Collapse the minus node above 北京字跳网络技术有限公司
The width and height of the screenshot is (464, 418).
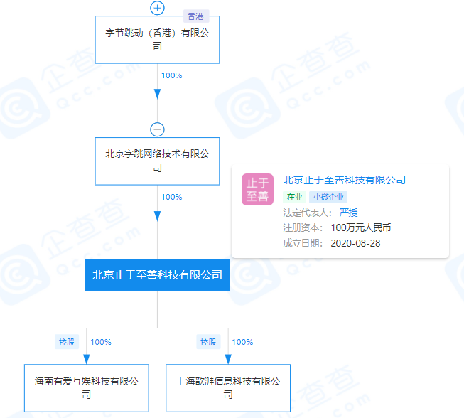coord(157,129)
